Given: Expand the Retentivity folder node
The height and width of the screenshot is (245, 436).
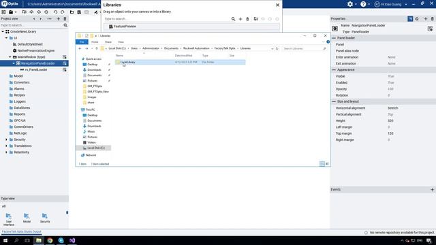Looking at the screenshot, I should click(6, 152).
